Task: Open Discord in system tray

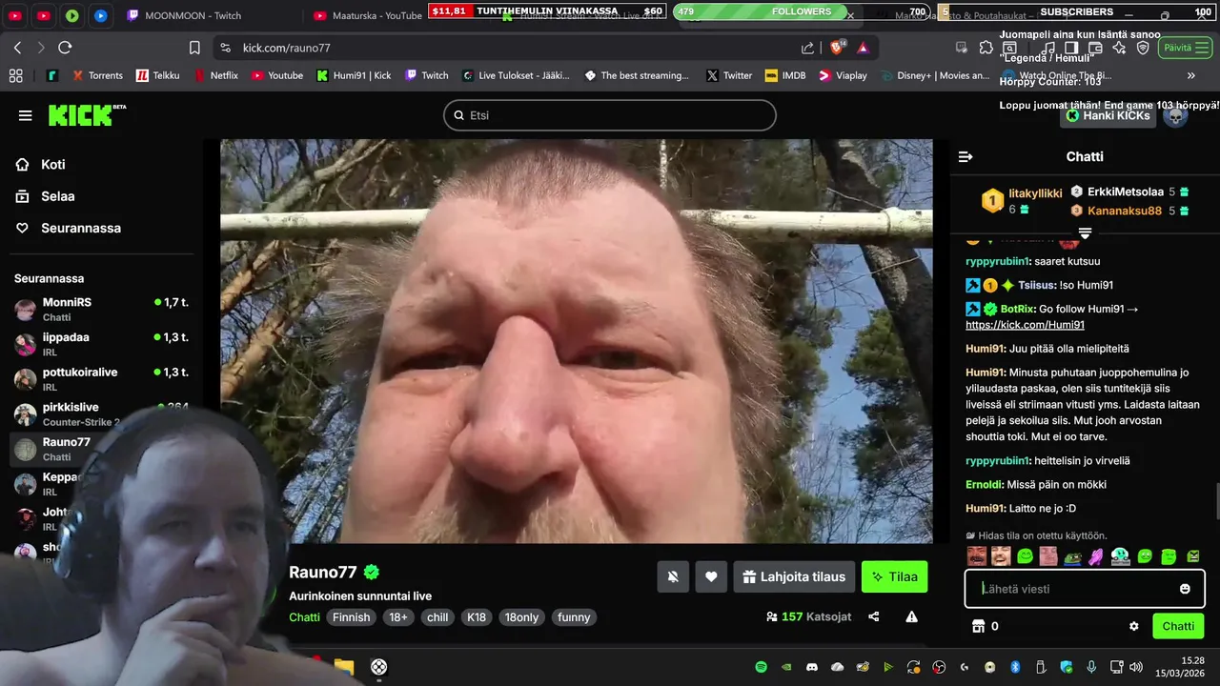Action: pos(812,667)
